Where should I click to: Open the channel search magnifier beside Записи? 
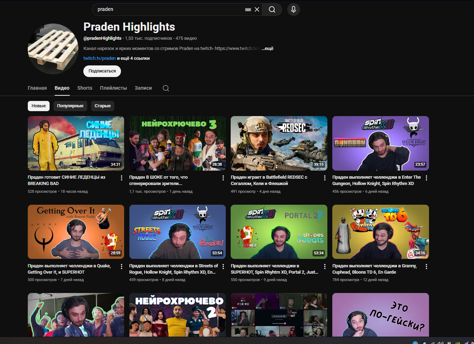tap(166, 88)
